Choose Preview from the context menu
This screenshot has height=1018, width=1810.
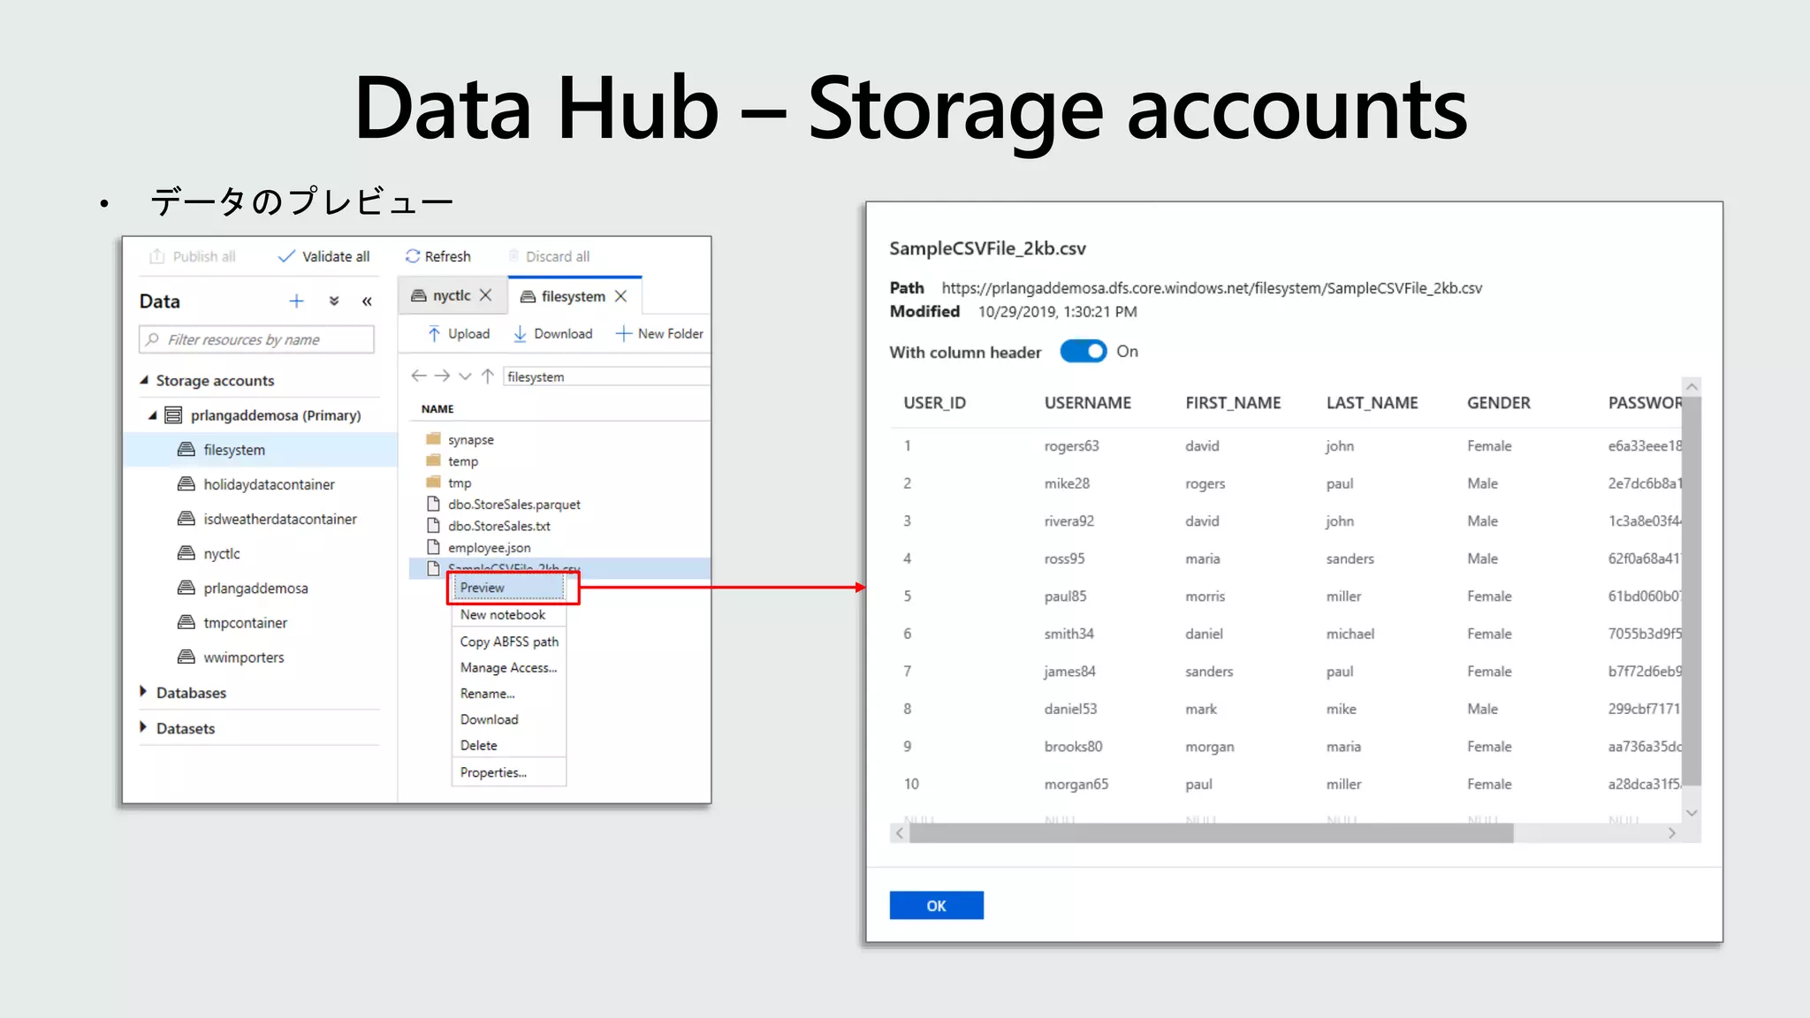pyautogui.click(x=508, y=588)
